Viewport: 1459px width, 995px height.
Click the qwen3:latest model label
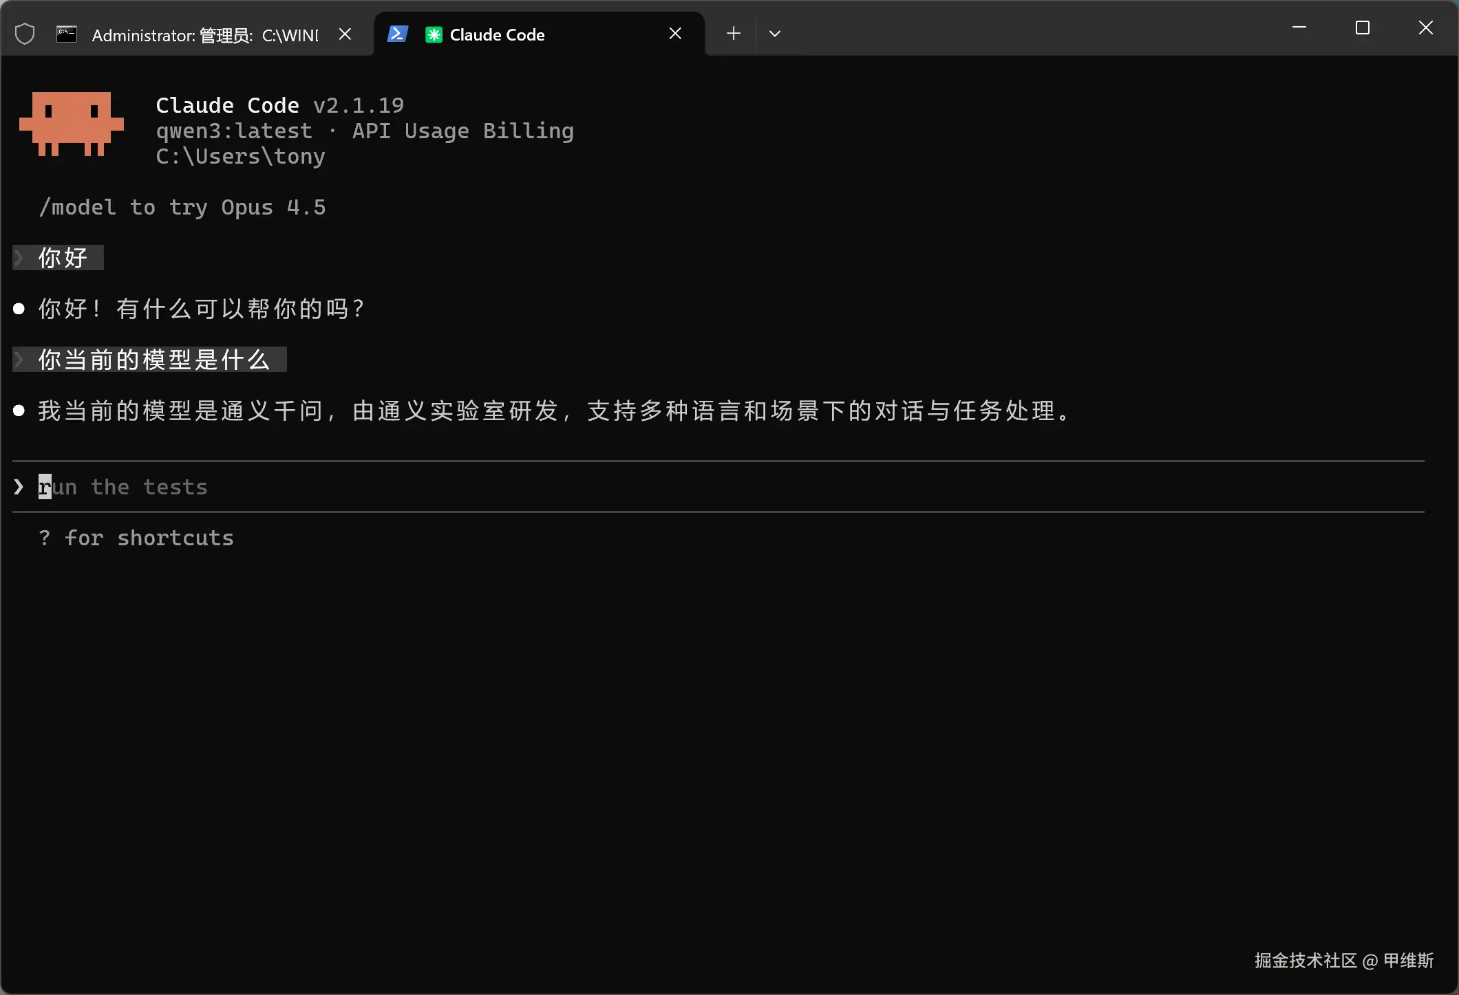pos(234,131)
